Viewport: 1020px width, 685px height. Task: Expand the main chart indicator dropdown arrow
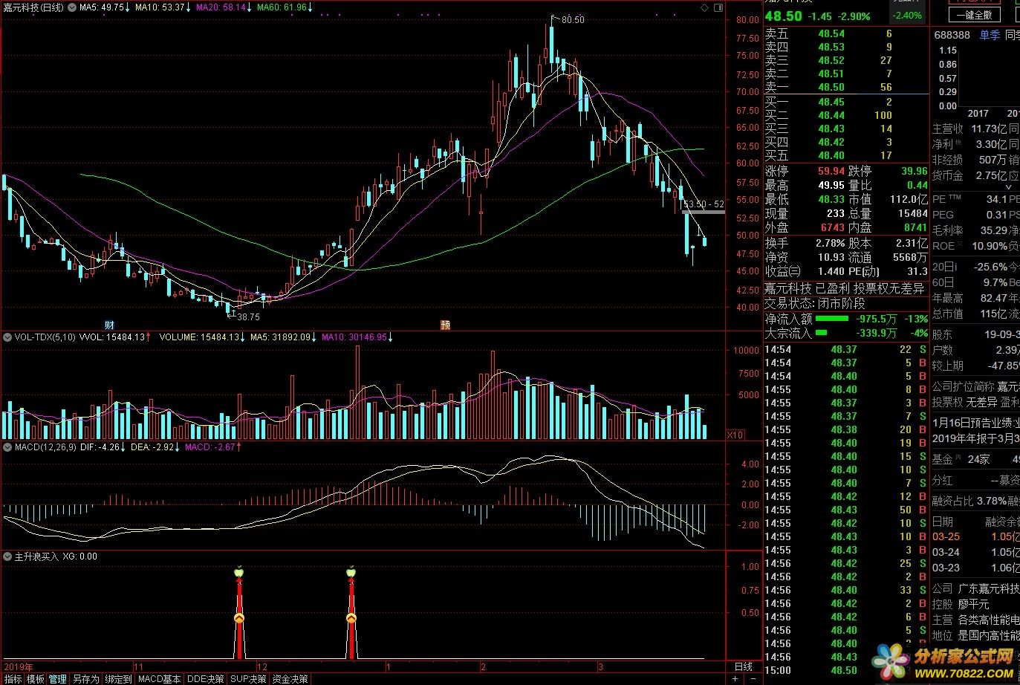coord(72,7)
